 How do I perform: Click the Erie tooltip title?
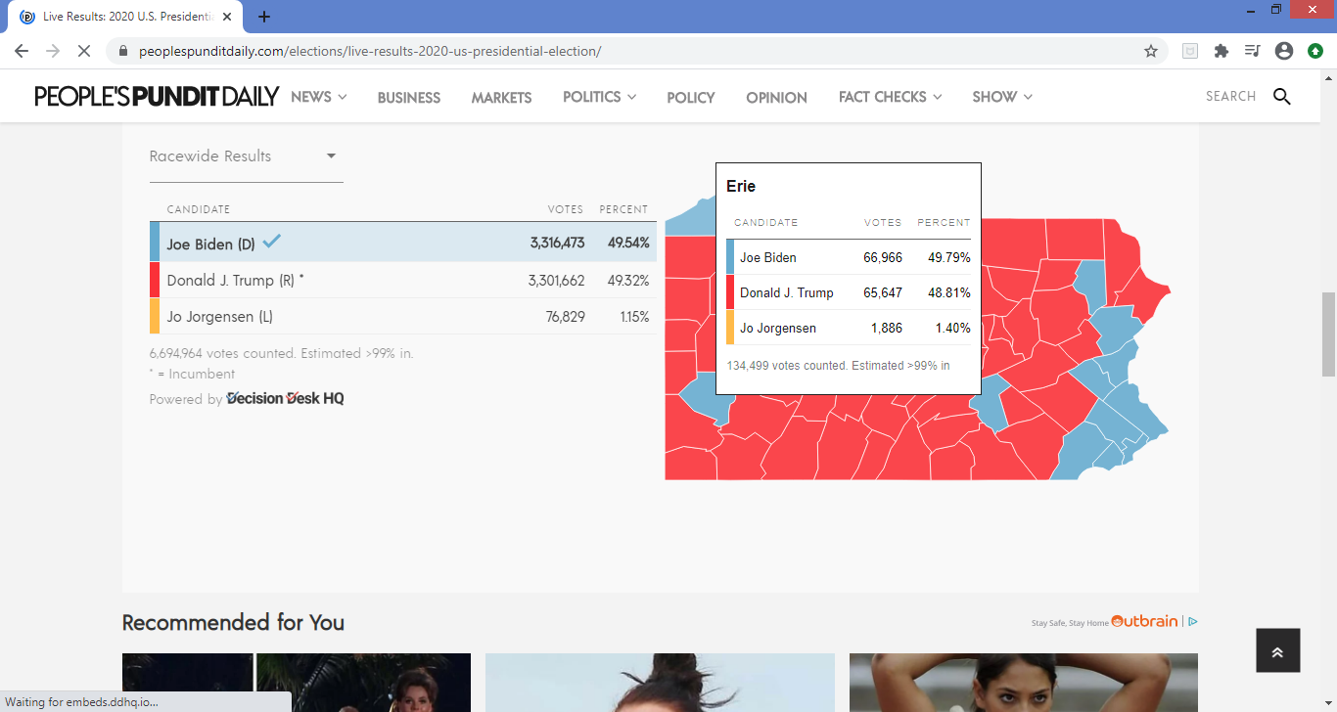tap(741, 186)
